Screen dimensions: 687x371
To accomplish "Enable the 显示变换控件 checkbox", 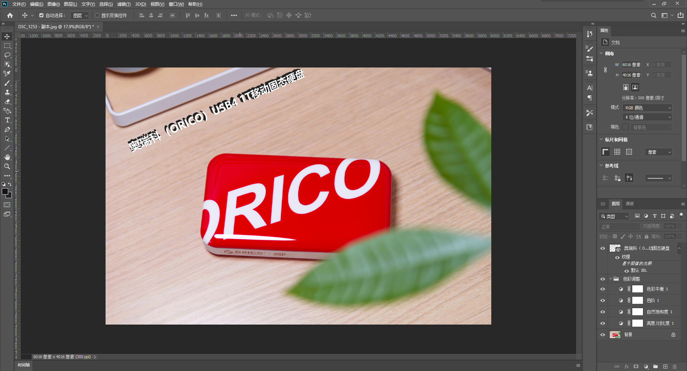I will 97,15.
